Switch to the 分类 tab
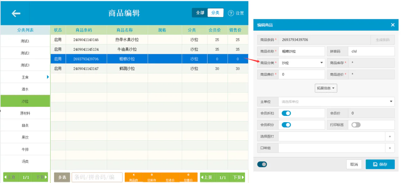401x183 pixels. point(215,13)
